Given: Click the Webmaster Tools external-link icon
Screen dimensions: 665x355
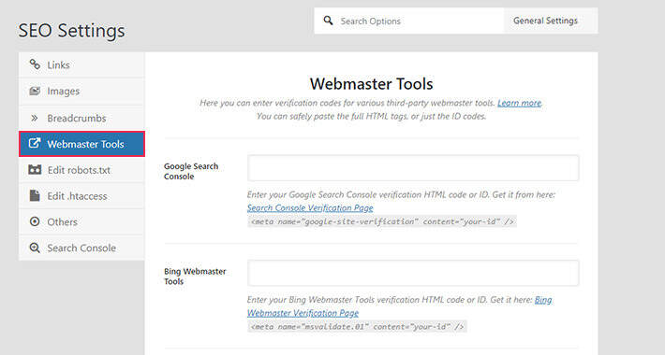Looking at the screenshot, I should 35,144.
